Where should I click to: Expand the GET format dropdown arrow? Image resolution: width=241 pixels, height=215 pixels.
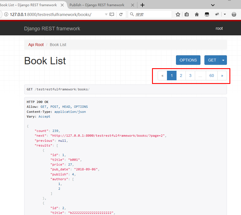pyautogui.click(x=223, y=60)
